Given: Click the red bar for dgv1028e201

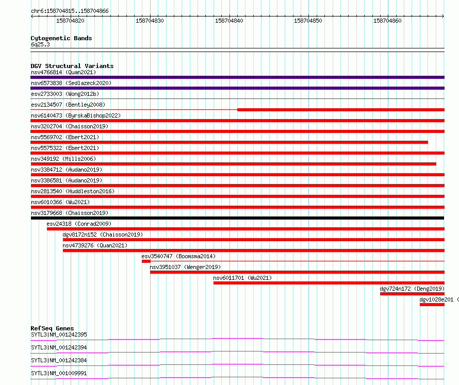Looking at the screenshot, I should tap(432, 305).
